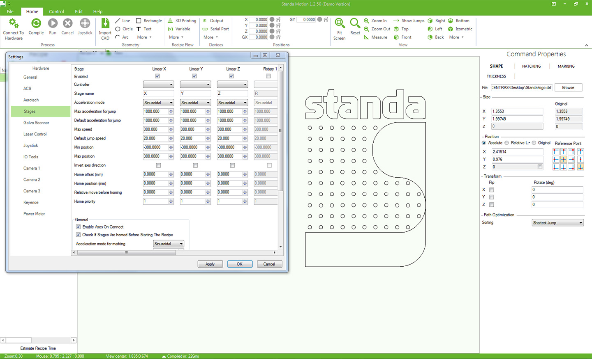
Task: Toggle Enabled checkbox for Linear Z
Action: click(231, 76)
